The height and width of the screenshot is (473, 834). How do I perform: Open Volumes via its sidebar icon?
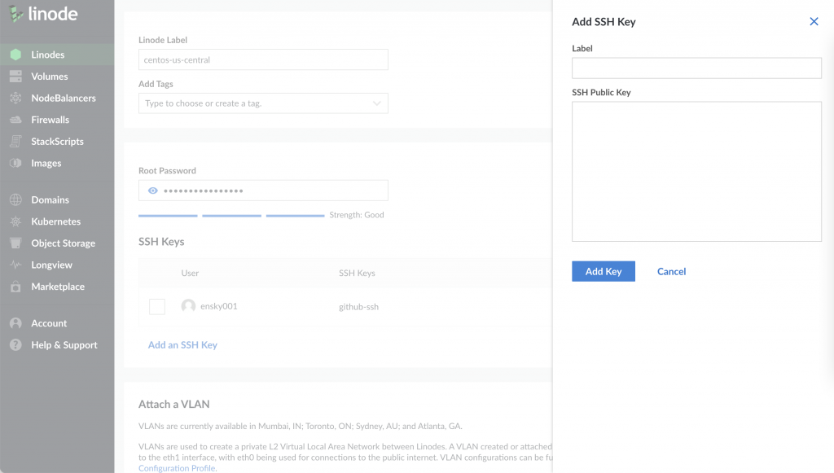click(15, 77)
